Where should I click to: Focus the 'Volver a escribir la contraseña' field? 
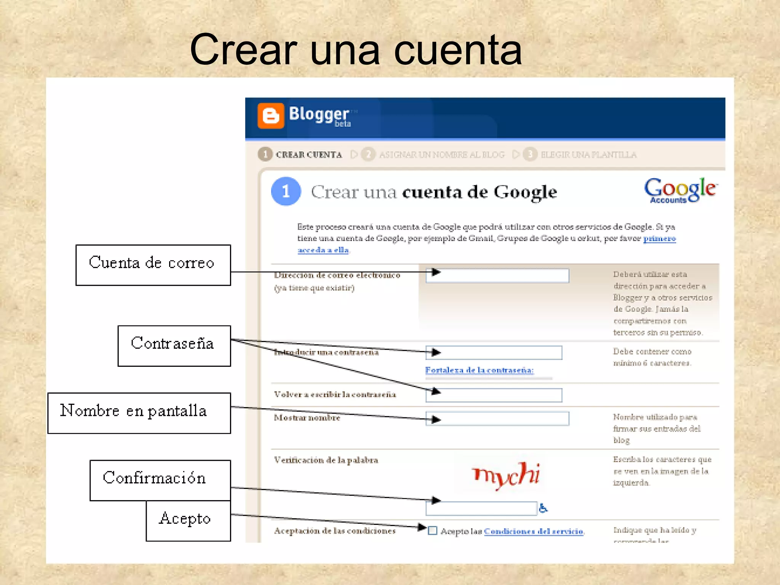494,395
